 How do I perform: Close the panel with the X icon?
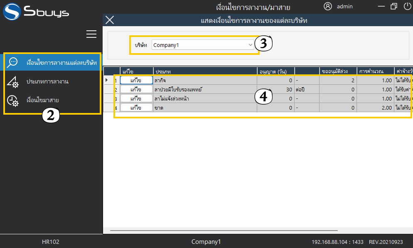[x=110, y=20]
